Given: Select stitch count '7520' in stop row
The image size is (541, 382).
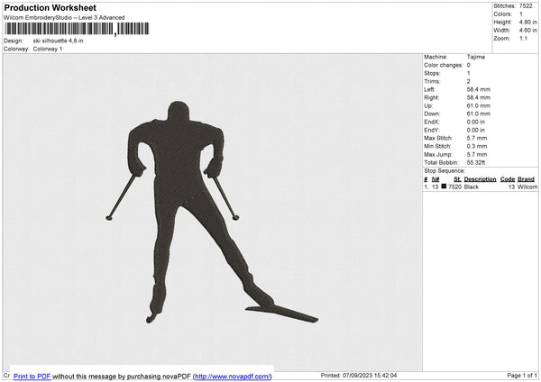Looking at the screenshot, I should [x=454, y=186].
